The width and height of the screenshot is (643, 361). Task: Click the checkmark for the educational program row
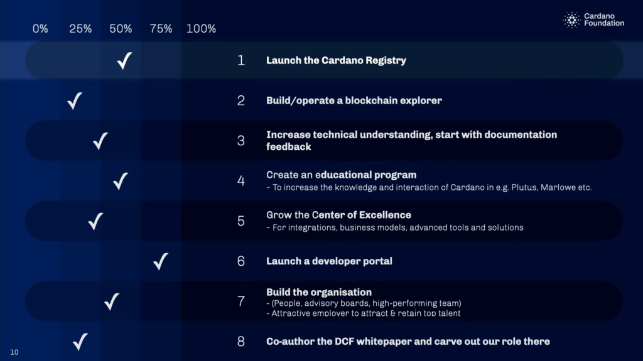(x=120, y=181)
